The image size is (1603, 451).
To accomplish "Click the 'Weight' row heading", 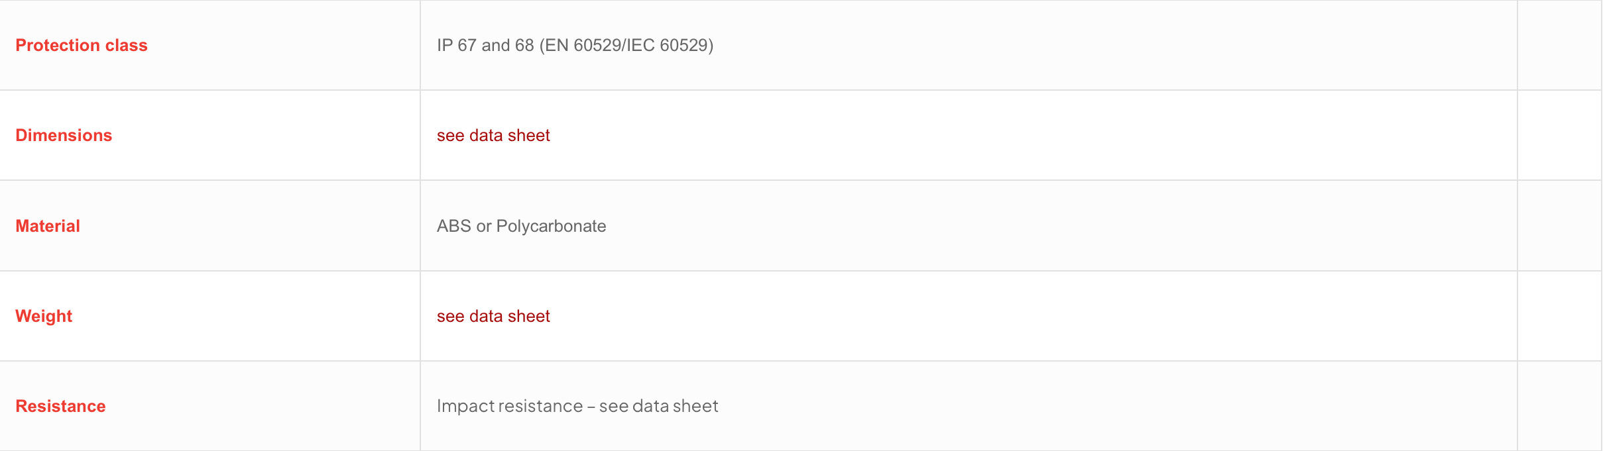I will click(x=44, y=316).
